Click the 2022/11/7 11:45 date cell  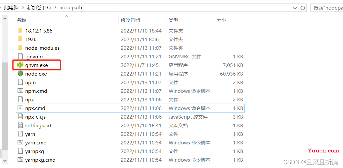140,65
